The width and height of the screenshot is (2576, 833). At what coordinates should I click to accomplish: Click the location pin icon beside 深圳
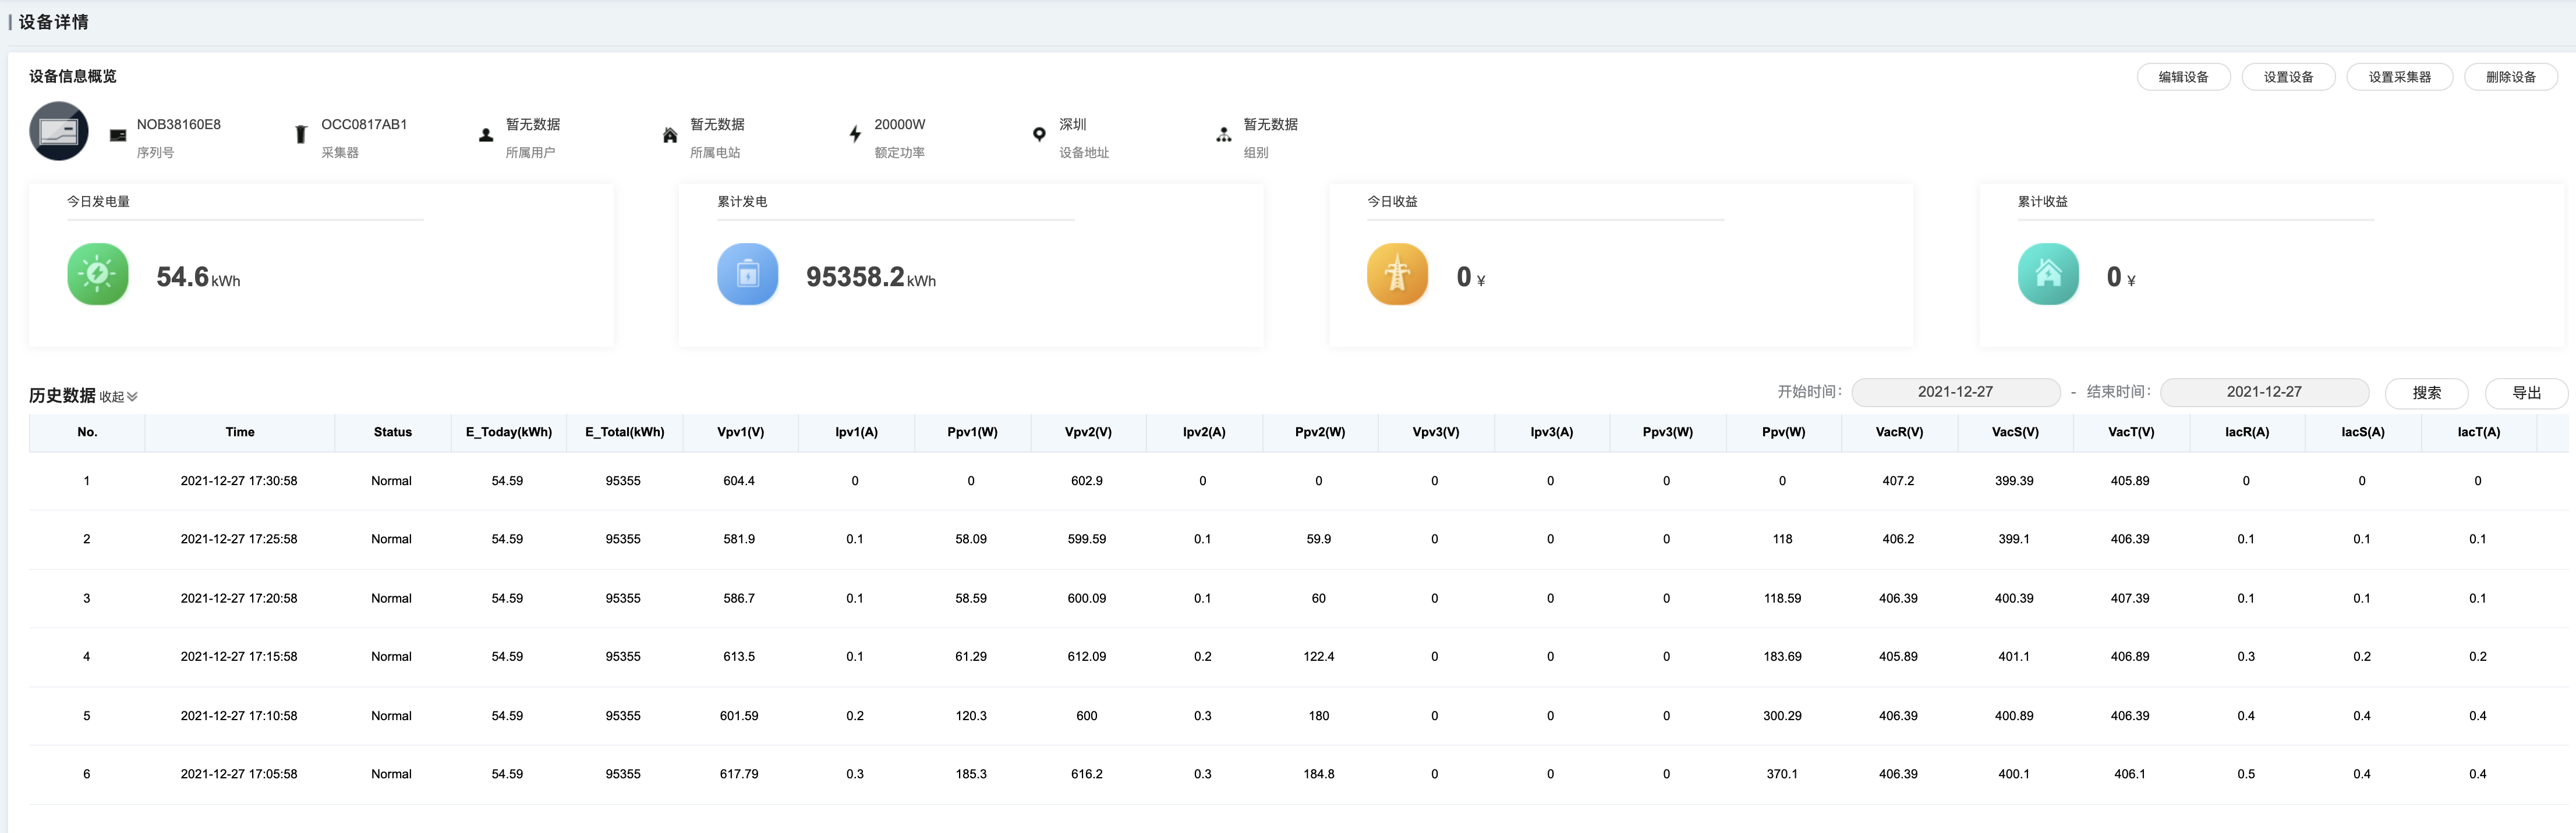pos(1039,134)
